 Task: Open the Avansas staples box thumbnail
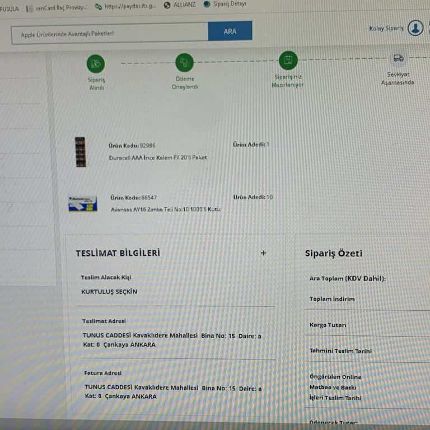83,204
